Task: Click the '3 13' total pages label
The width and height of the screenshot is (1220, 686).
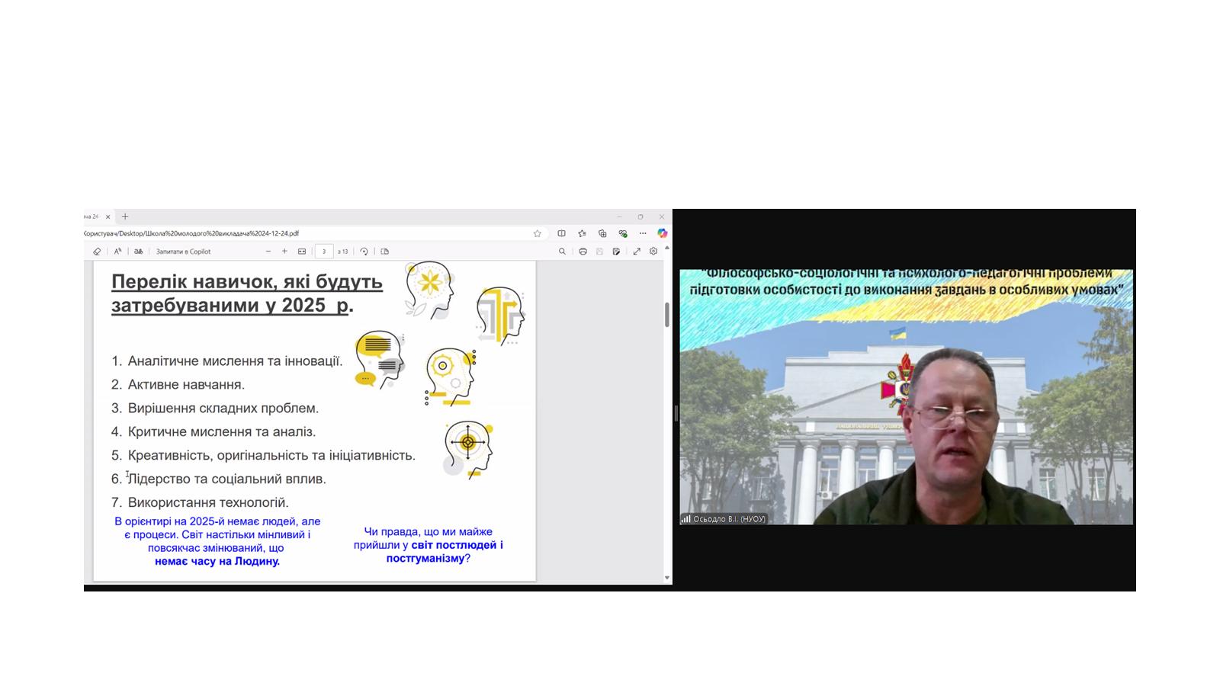Action: click(342, 252)
